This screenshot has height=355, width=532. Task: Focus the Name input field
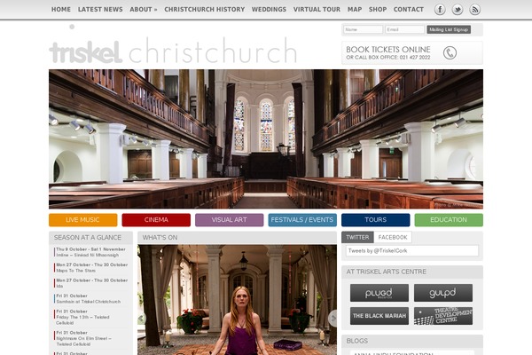pyautogui.click(x=363, y=29)
